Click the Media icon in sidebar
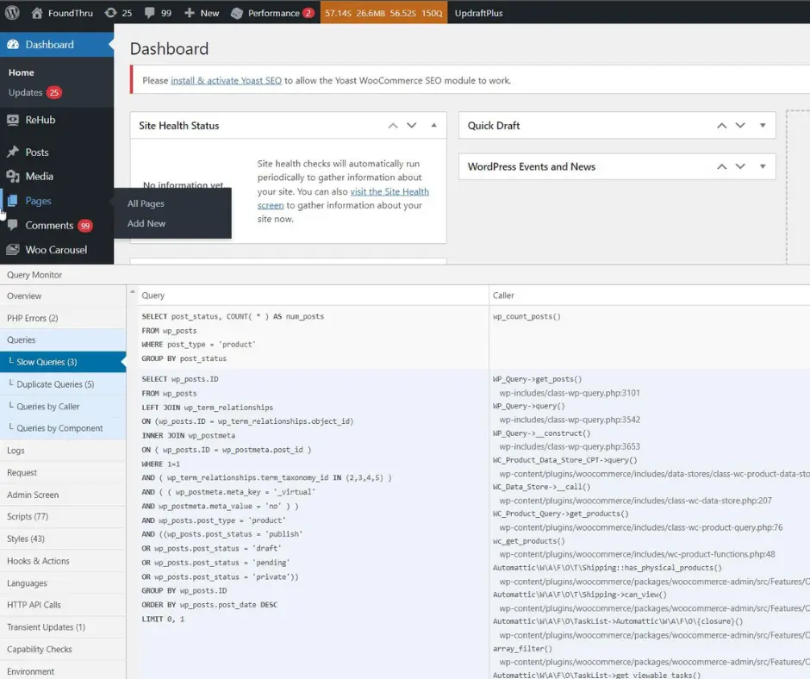This screenshot has height=679, width=810. (x=13, y=176)
